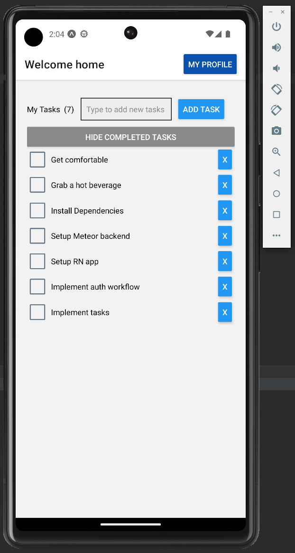
Task: Take a screenshot with camera icon
Action: [277, 131]
